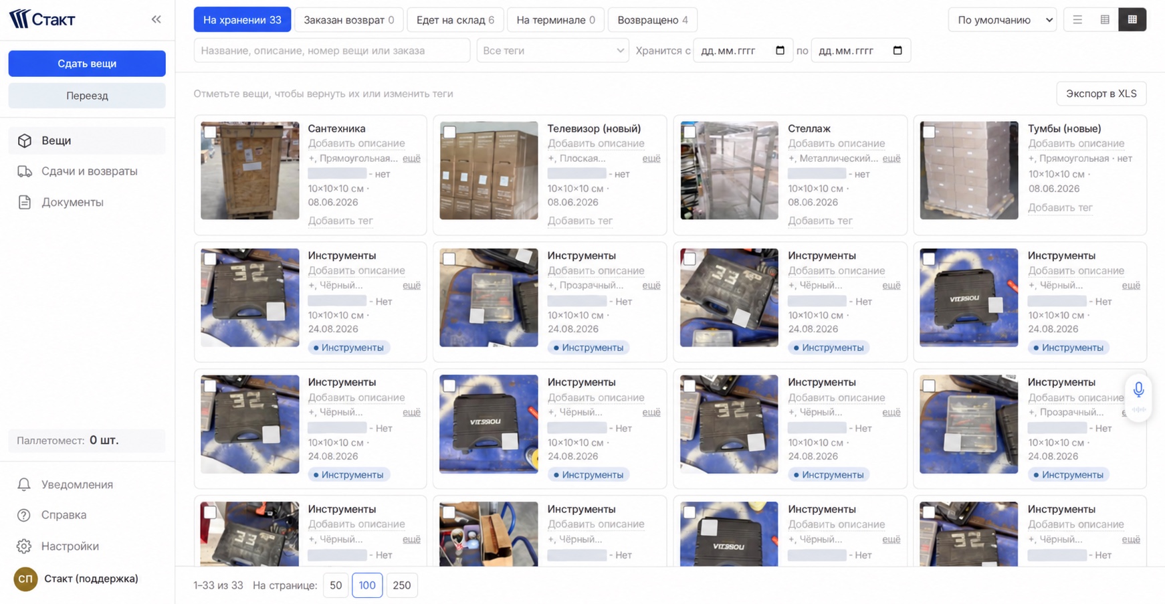1165x604 pixels.
Task: Click the Переезд button
Action: (x=87, y=96)
